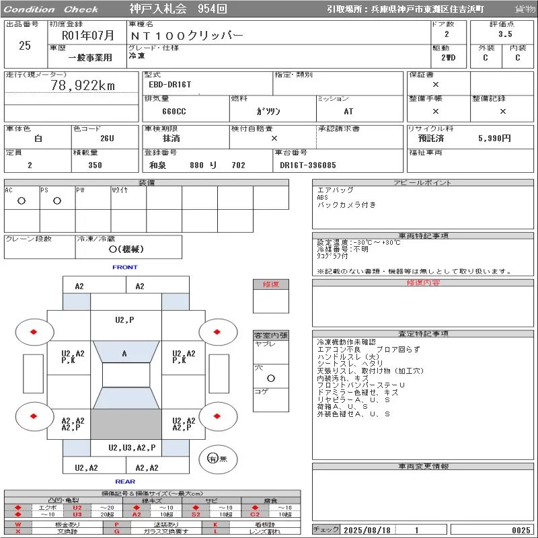Click the red S2 legend label
This screenshot has width=538, height=538.
196,514
